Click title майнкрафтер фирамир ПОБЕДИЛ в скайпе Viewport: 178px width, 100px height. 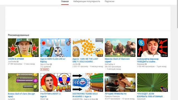point(148,60)
